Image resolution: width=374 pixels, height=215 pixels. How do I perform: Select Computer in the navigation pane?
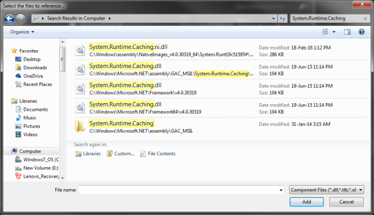click(x=30, y=151)
